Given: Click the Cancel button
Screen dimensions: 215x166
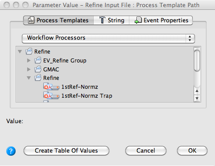Looking at the screenshot, I should 146,150.
